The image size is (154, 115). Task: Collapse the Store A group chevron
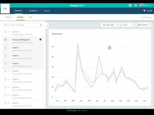click(9, 32)
